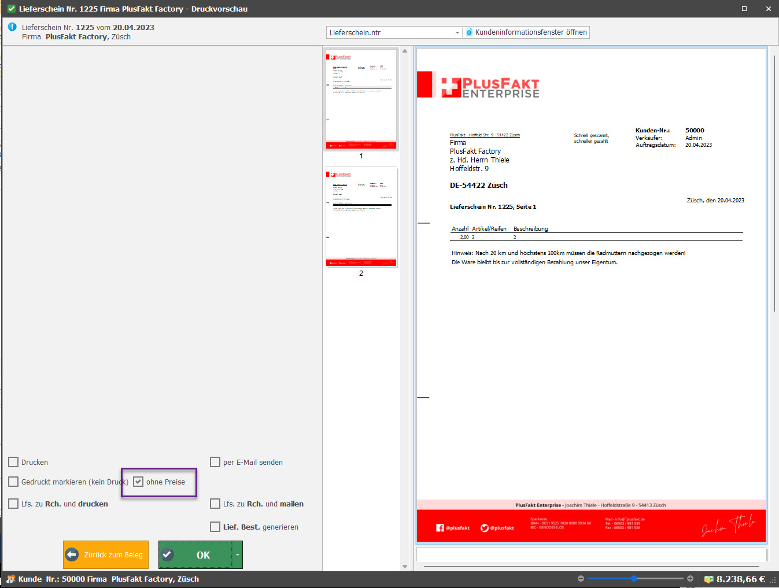This screenshot has width=779, height=588.
Task: Enable per E-Mail senden checkbox
Action: pos(215,462)
